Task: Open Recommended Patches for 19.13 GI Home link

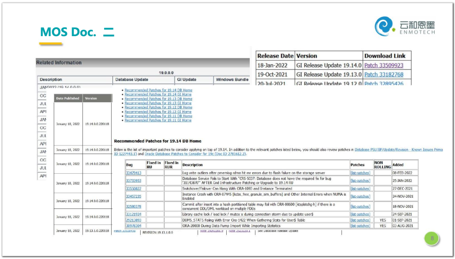Action: tap(158, 103)
